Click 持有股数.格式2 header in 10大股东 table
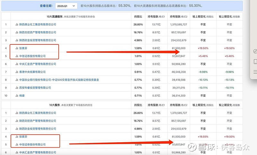The width and height of the screenshot is (257, 155). pos(179,105)
